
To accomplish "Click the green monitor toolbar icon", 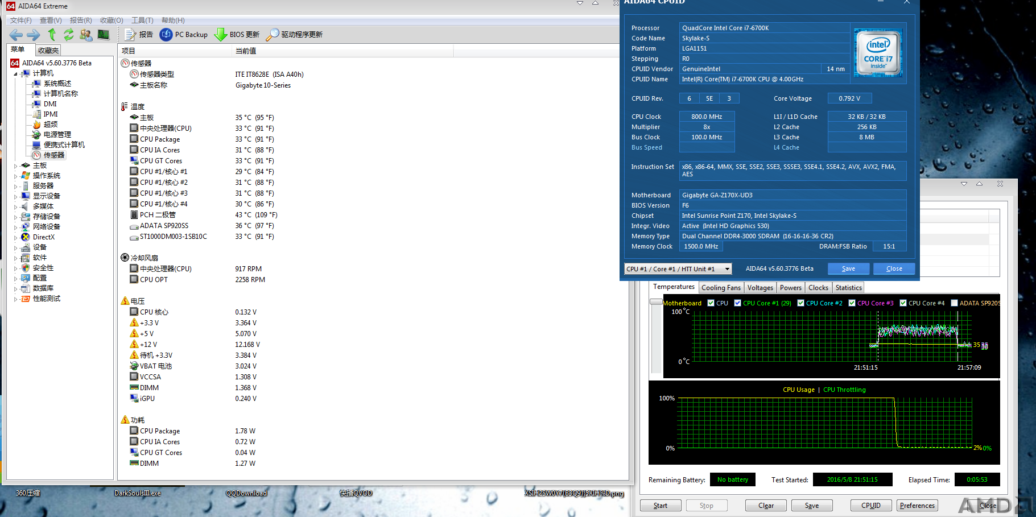I will pos(104,35).
